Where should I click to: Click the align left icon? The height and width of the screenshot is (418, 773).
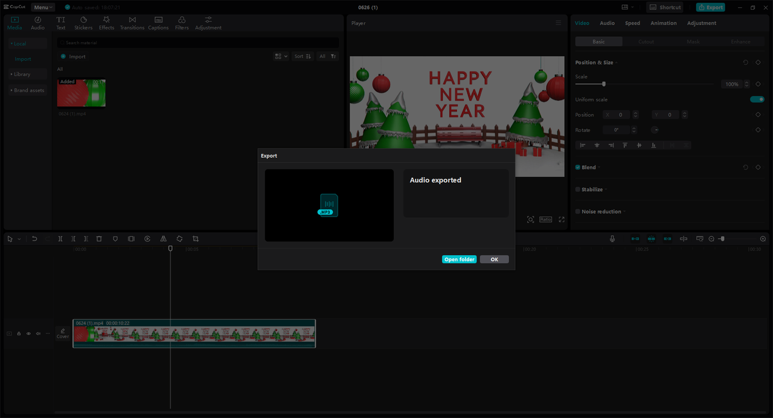pos(583,145)
